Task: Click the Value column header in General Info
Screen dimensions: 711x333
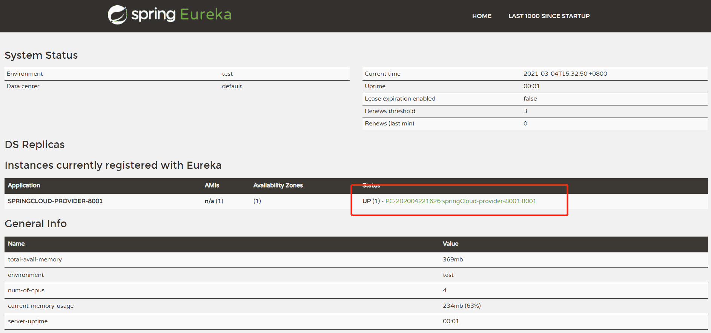Action: [450, 244]
